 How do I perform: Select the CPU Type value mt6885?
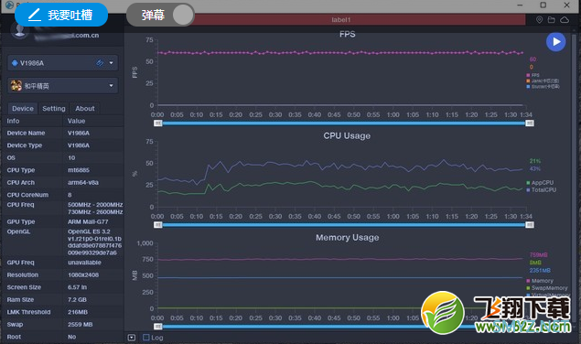click(x=79, y=170)
